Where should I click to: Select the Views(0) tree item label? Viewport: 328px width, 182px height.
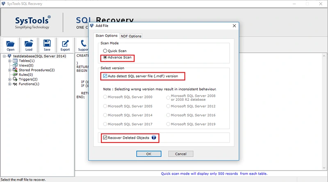click(x=26, y=65)
